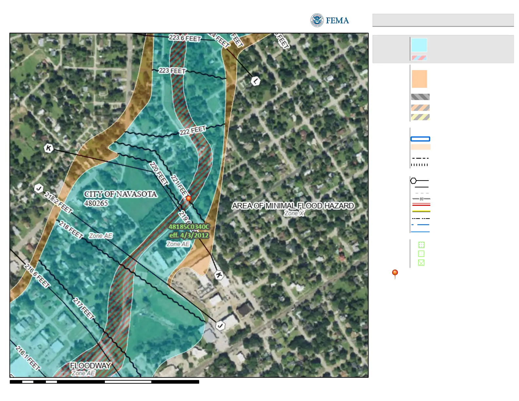Click the "222 FEET" elevation label

[x=193, y=130]
